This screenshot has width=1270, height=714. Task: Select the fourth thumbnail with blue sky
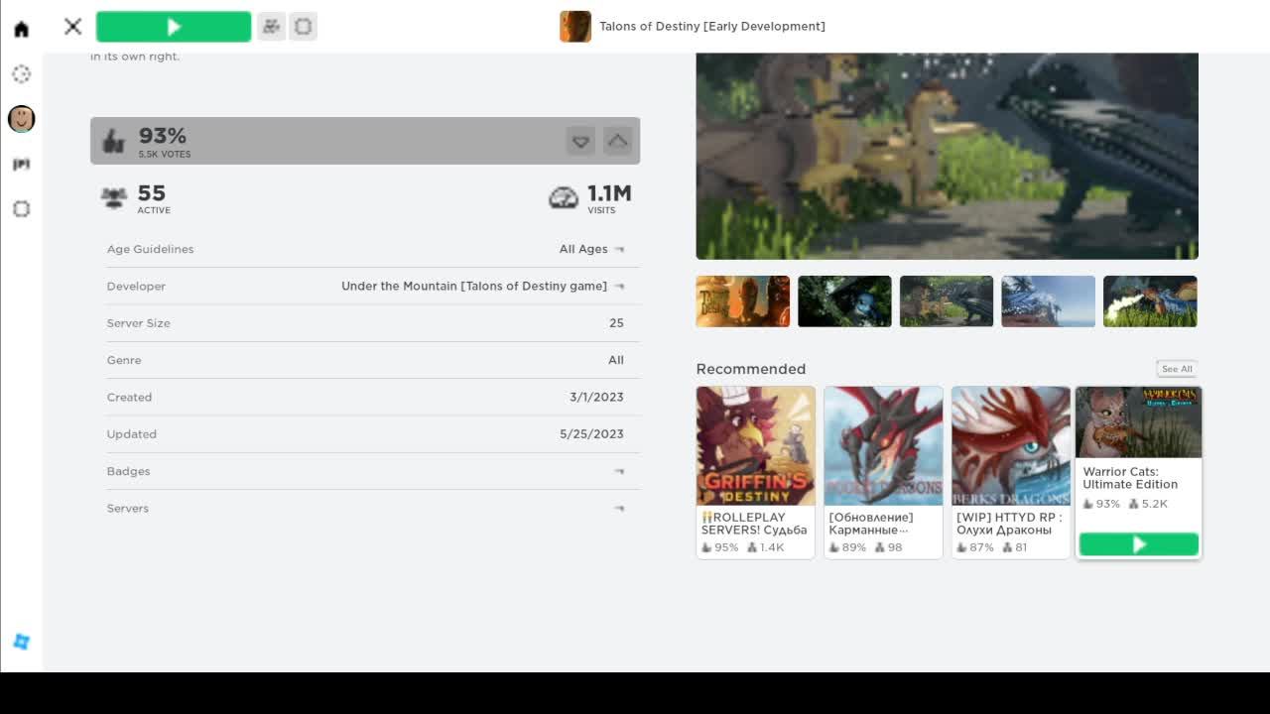(x=1049, y=301)
